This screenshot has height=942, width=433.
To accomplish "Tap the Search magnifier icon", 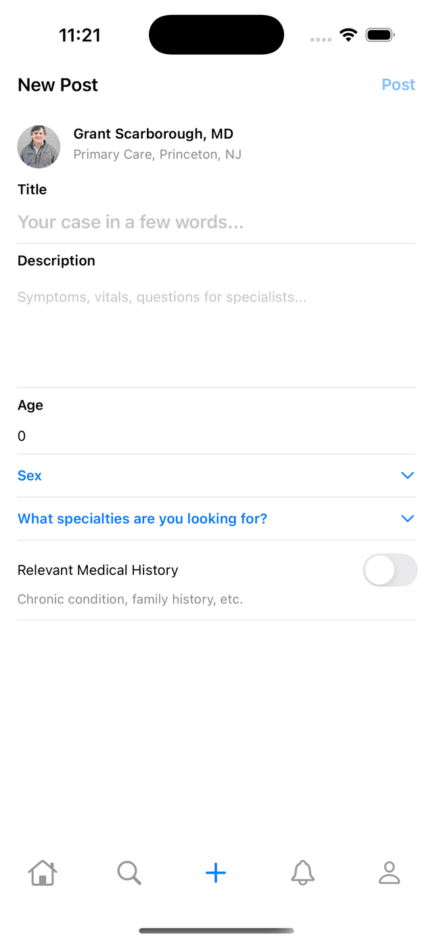I will pos(129,873).
